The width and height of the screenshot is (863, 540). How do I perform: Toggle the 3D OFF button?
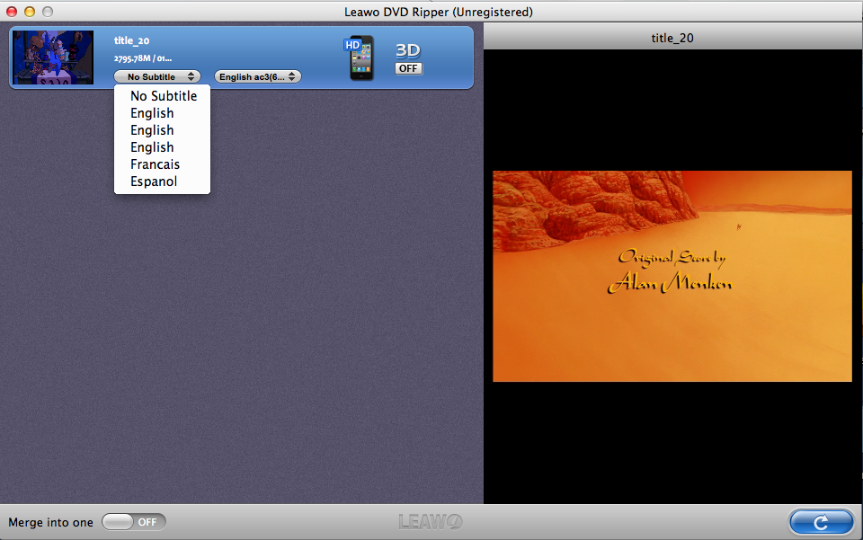(408, 68)
